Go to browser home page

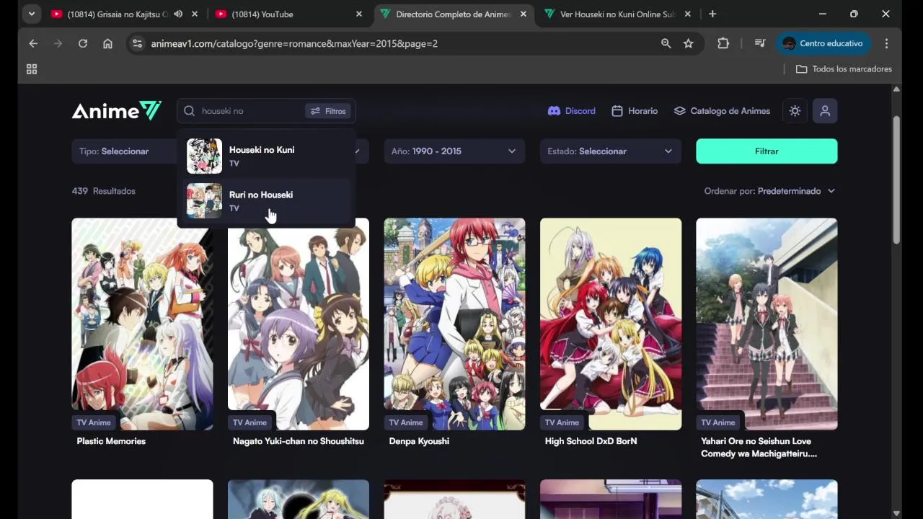[x=107, y=43]
